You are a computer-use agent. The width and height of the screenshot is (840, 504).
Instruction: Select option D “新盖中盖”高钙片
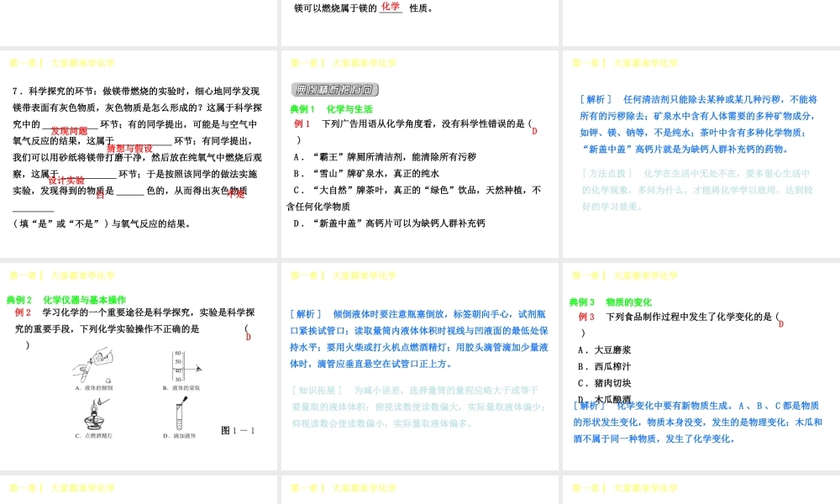(389, 223)
